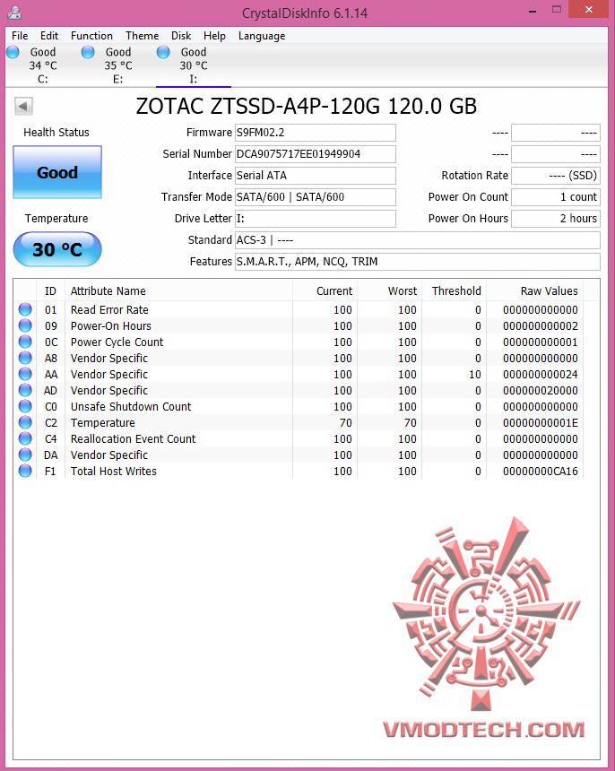The height and width of the screenshot is (771, 615).
Task: Open the Function menu
Action: [x=91, y=36]
